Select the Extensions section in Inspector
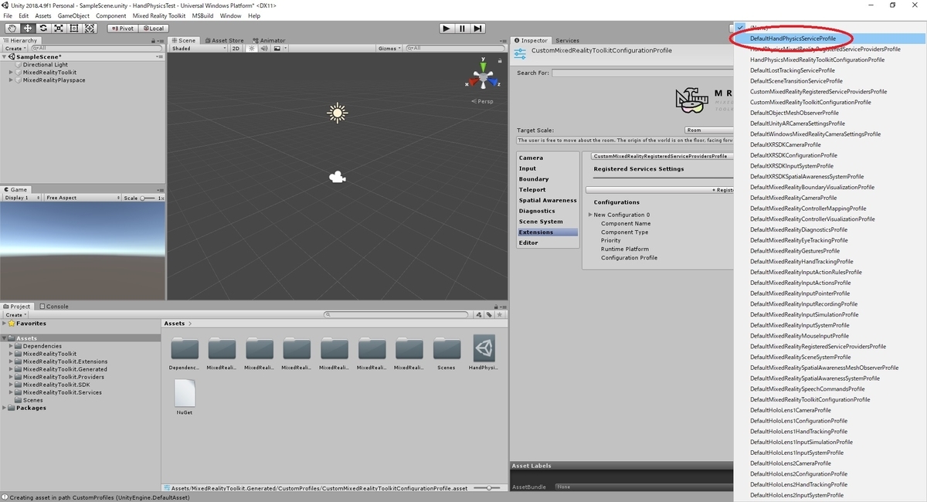 click(548, 232)
